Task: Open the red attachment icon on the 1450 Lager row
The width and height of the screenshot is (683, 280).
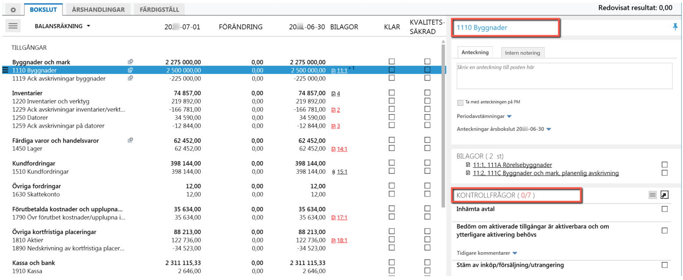Action: pos(334,149)
